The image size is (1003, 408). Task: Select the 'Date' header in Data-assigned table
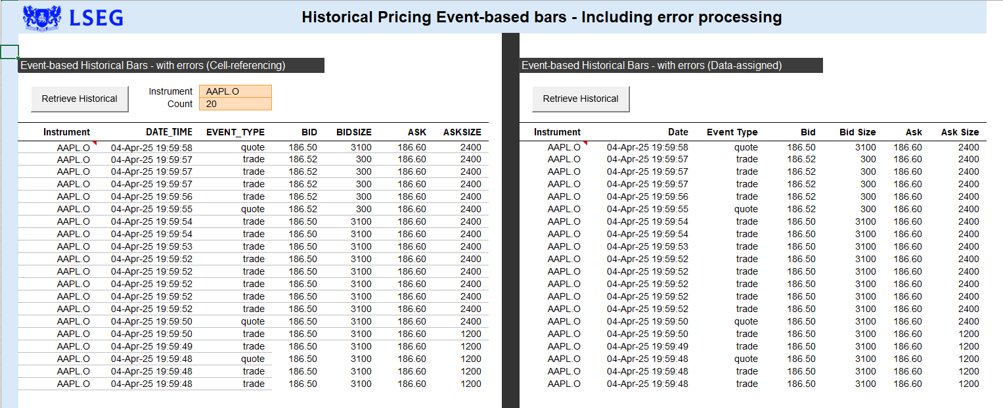tap(678, 132)
